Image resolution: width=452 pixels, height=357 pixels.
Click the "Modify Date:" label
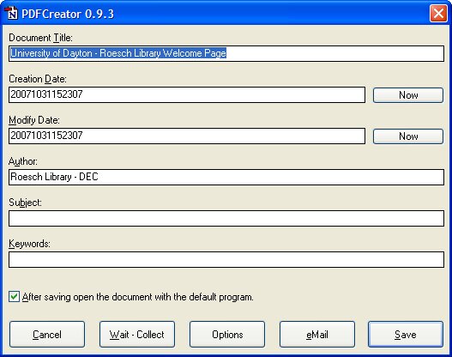coord(34,120)
